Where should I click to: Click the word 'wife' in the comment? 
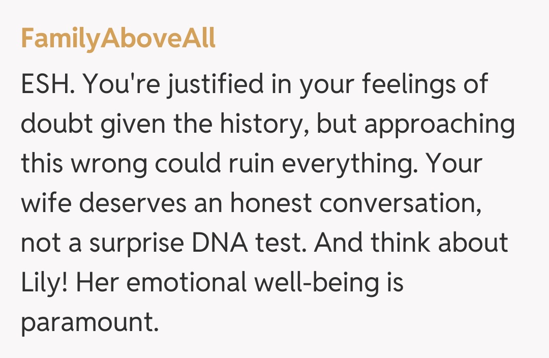[47, 203]
